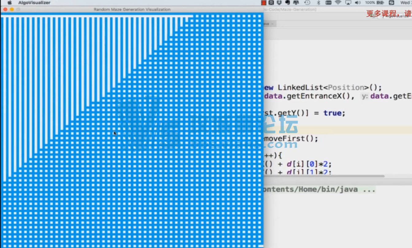This screenshot has height=248, width=412.
Task: Place cursor on the removeFirst() line
Action: (x=290, y=139)
